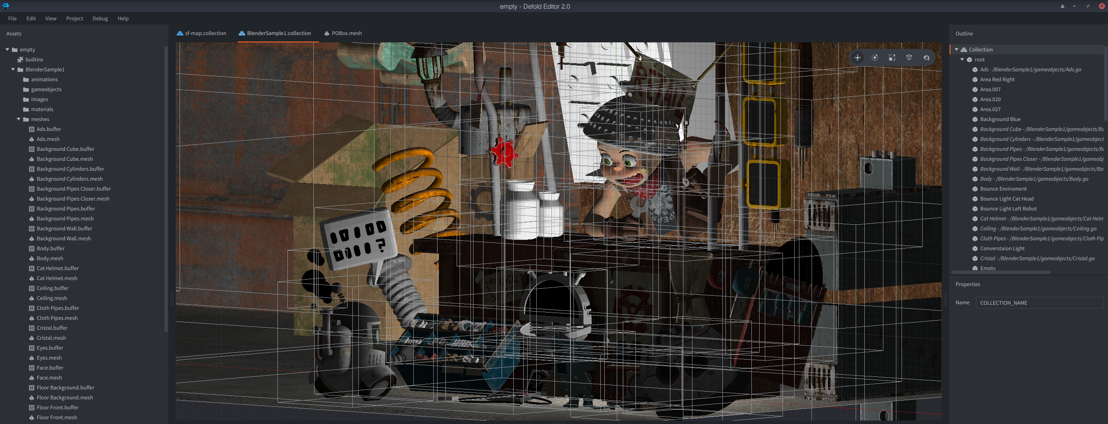Select Cat Helmet.mesh in Assets
1108x424 pixels.
point(57,278)
